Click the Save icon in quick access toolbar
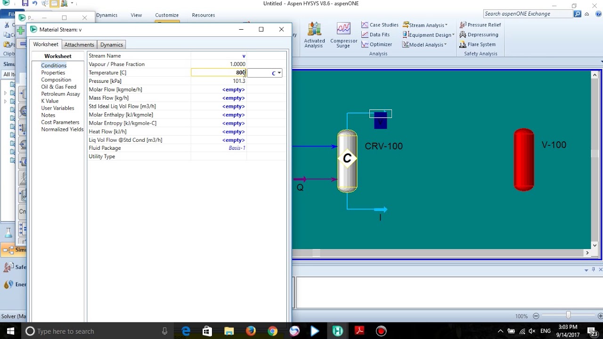Viewport: 603px width, 339px height. click(25, 3)
